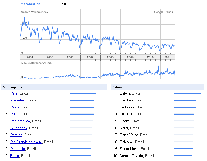Select the 2005 year on the timeline
Screen dimensions: 207x161
point(50,57)
